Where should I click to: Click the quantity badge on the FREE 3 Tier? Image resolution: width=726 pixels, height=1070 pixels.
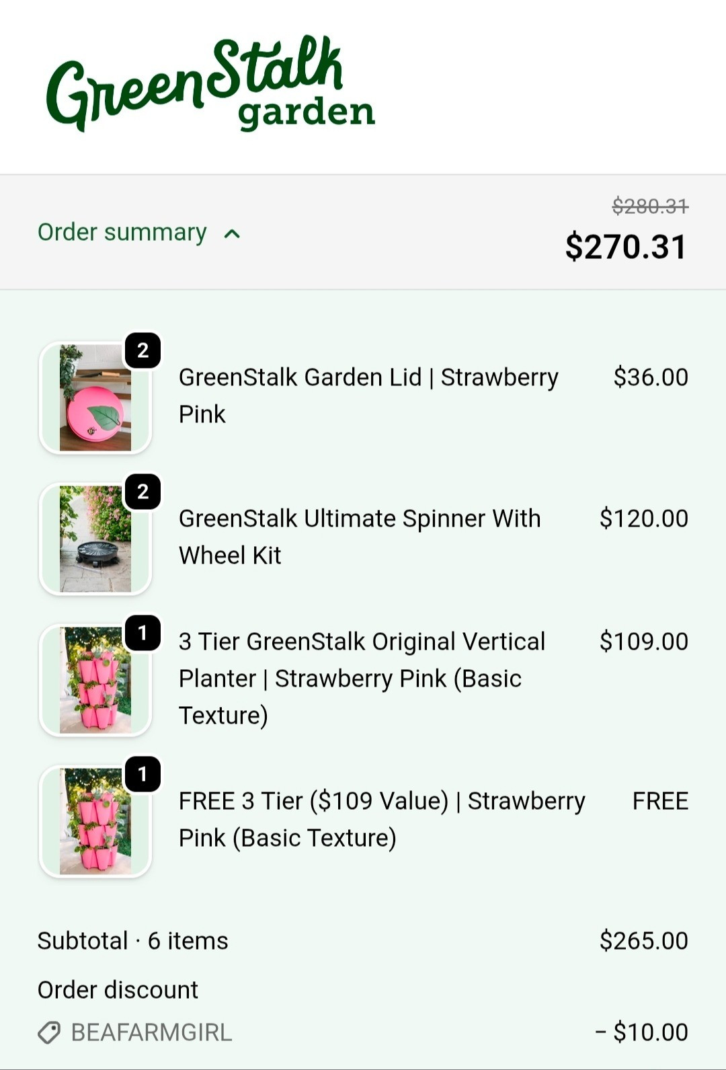142,773
